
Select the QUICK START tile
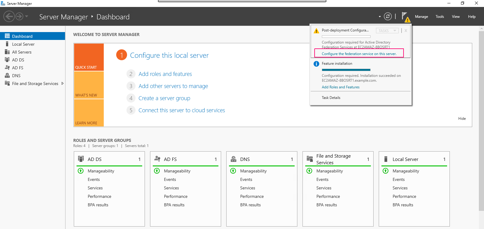click(x=89, y=57)
